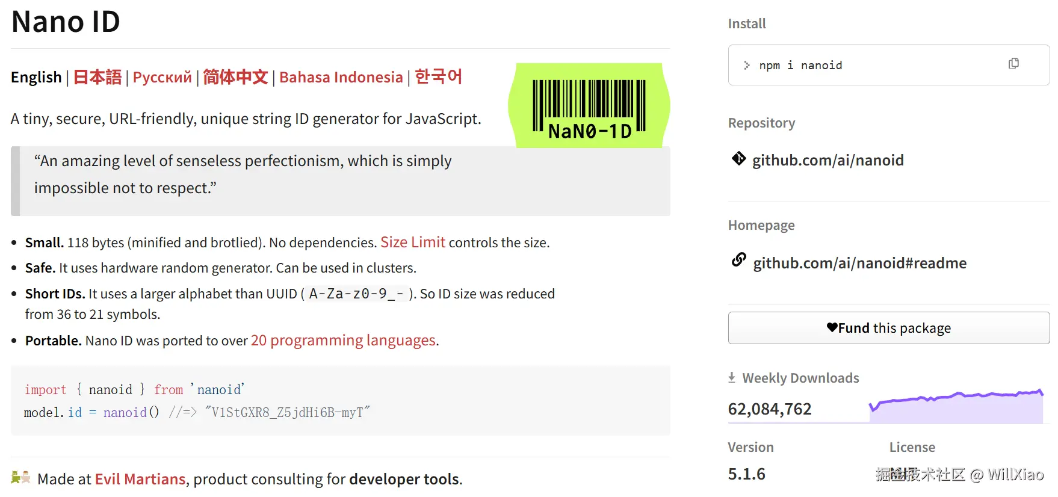Open the Русский translation link
This screenshot has height=497, width=1058.
(162, 77)
